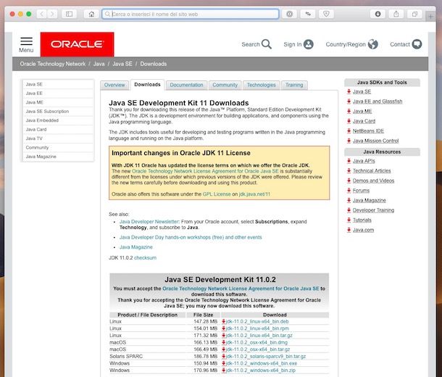Viewport: 442px width, 377px height.
Task: Toggle Safari sidebar button
Action: pyautogui.click(x=69, y=14)
